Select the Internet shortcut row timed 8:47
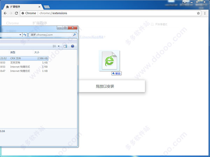210x157 pixels. (24, 71)
